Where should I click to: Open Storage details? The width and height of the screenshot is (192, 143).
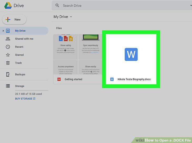click(x=20, y=86)
